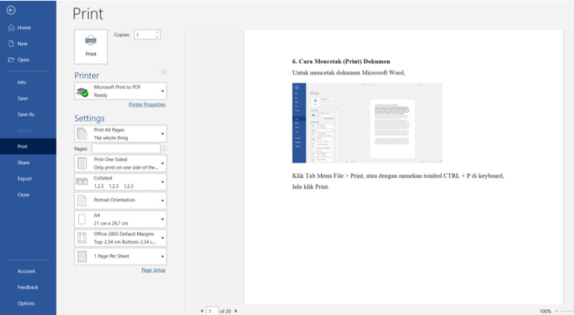574x315 pixels.
Task: Click the Print button with printer icon
Action: point(91,46)
